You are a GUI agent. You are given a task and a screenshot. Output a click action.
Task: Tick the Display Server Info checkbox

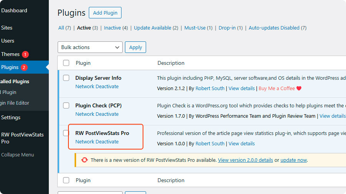click(66, 78)
